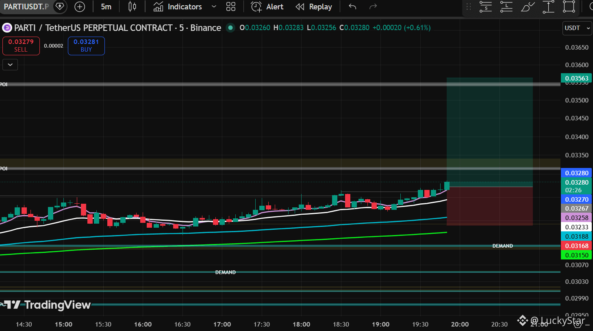
Task: Click the spread value 0.00002
Action: pos(54,46)
